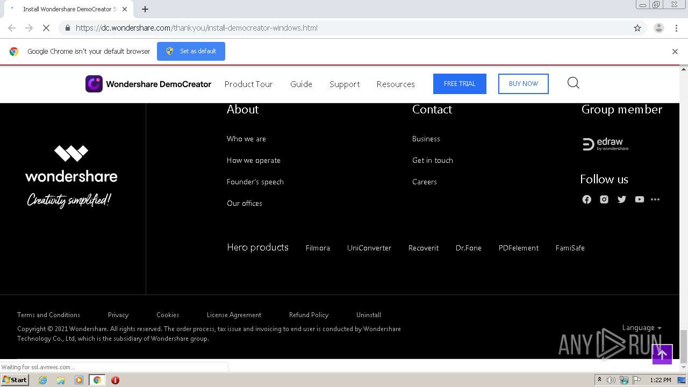This screenshot has width=688, height=387.
Task: Open the media player taskbar icon
Action: tap(79, 380)
